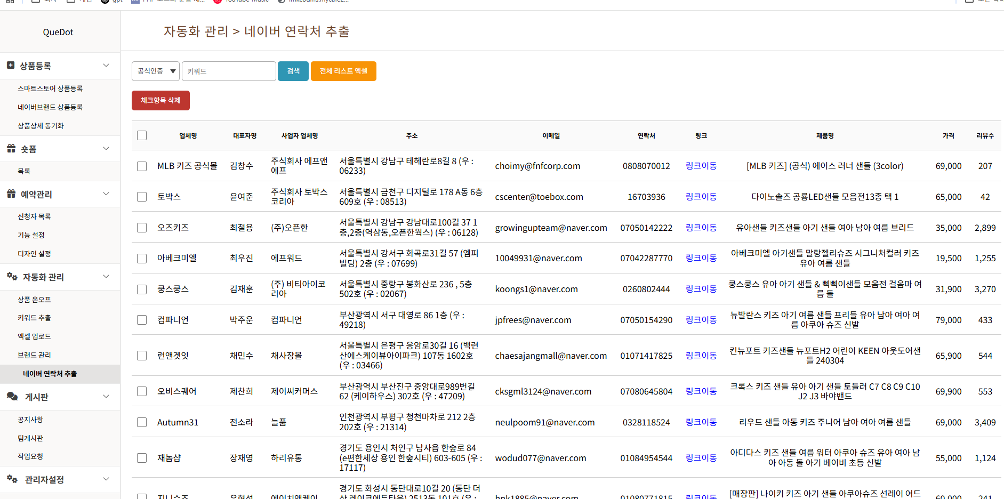Check the 오비스퀘어 row checkbox

click(142, 391)
